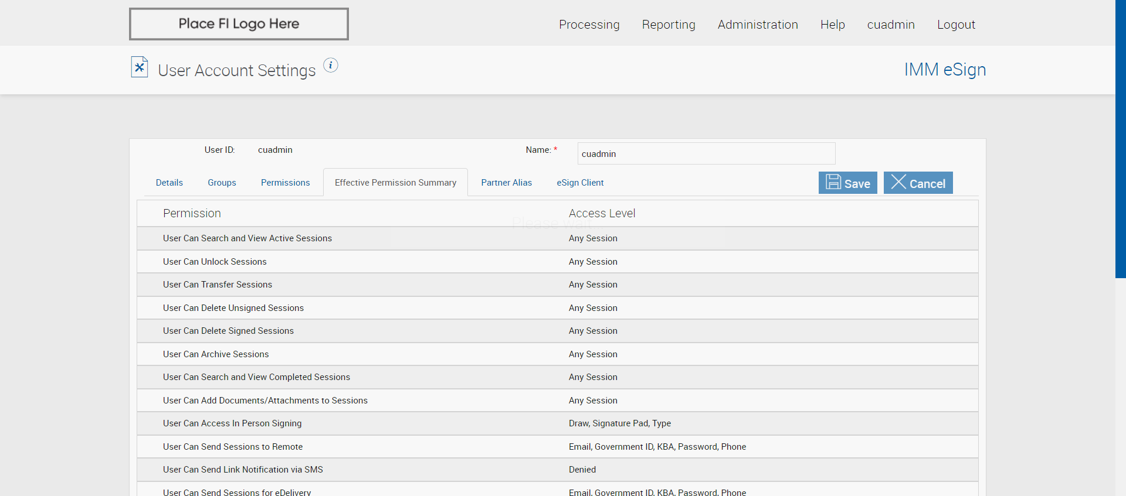Image resolution: width=1126 pixels, height=496 pixels.
Task: Click the Place FI Logo Here image
Action: click(239, 24)
